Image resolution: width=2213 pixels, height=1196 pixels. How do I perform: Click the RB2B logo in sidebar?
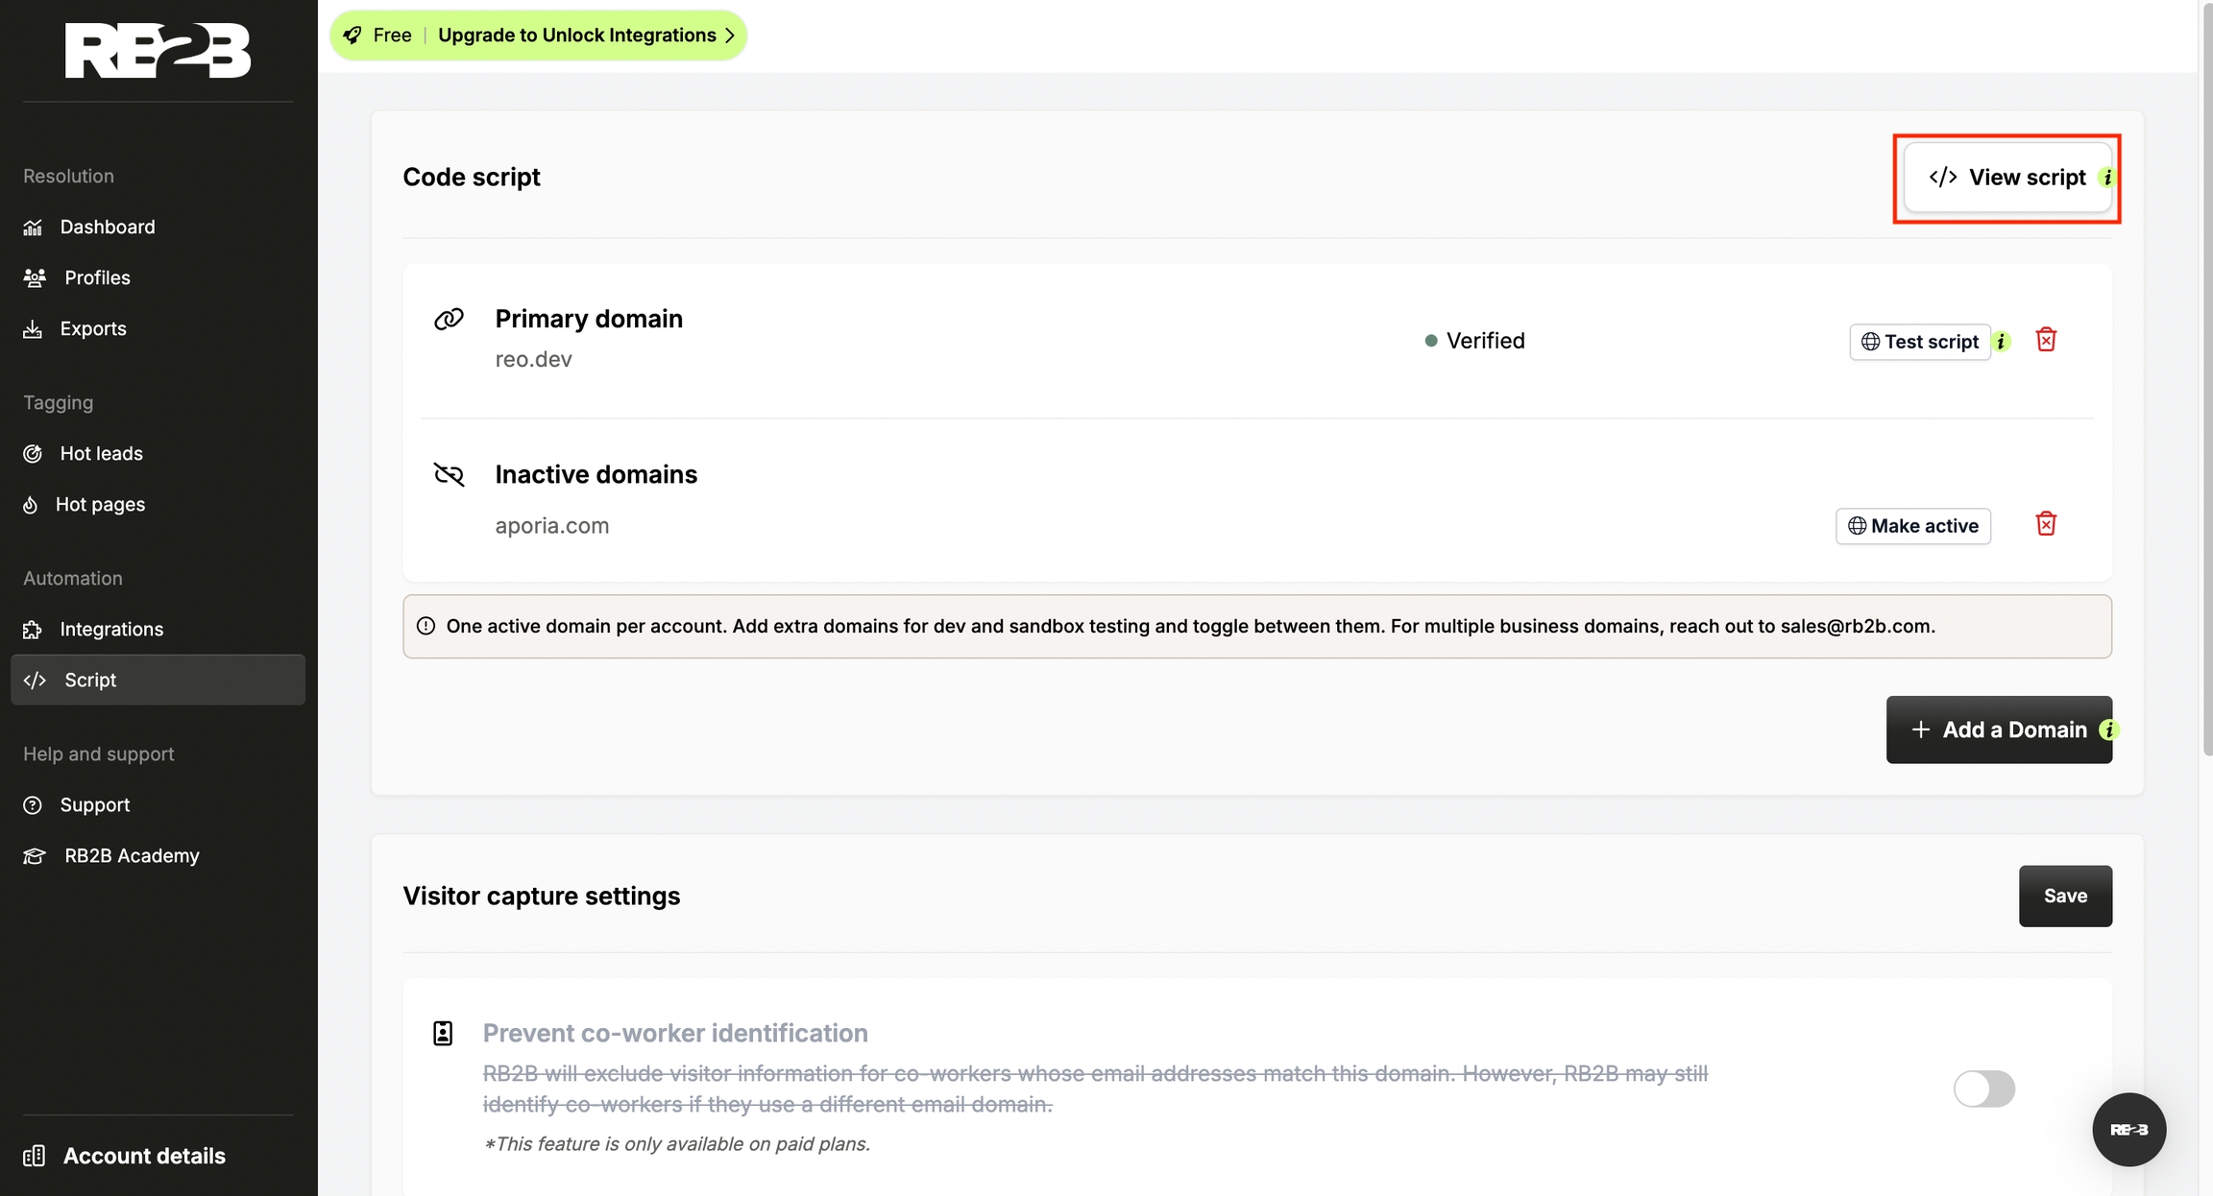click(x=158, y=50)
